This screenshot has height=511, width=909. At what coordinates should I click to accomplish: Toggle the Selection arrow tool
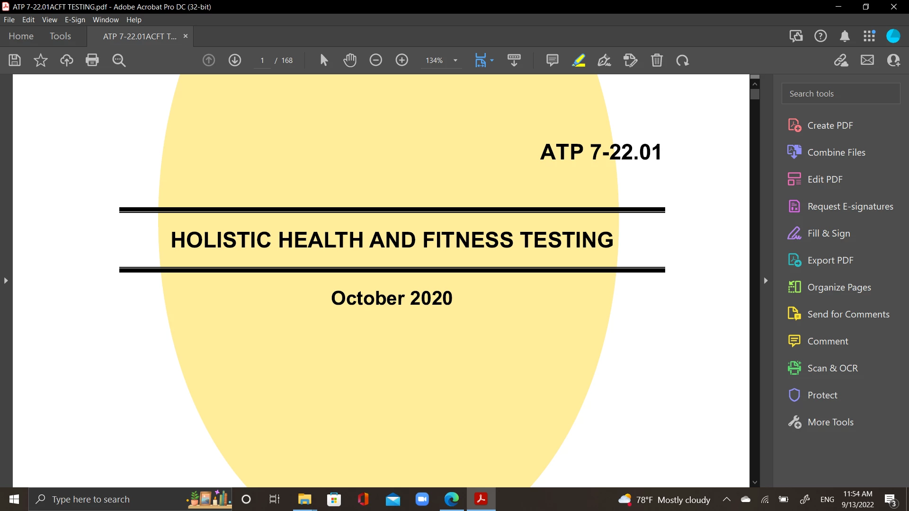coord(324,60)
